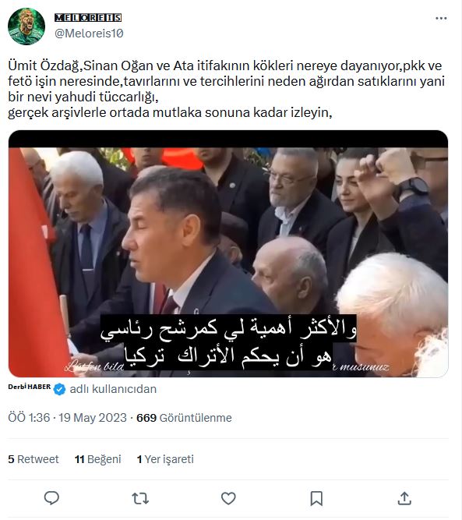Open the @Meloreis10 handle link

tap(89, 34)
